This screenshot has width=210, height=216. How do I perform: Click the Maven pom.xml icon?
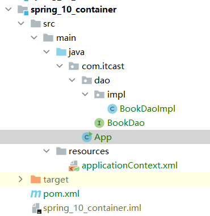pyautogui.click(x=36, y=194)
